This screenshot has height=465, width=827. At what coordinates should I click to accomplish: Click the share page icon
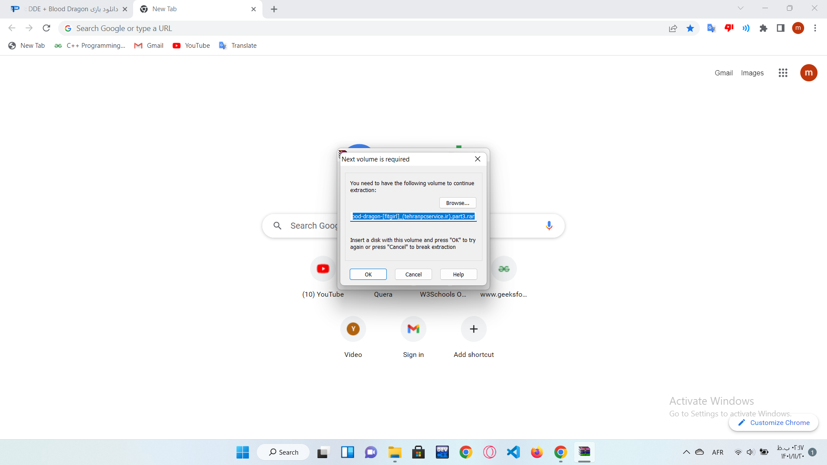[673, 28]
